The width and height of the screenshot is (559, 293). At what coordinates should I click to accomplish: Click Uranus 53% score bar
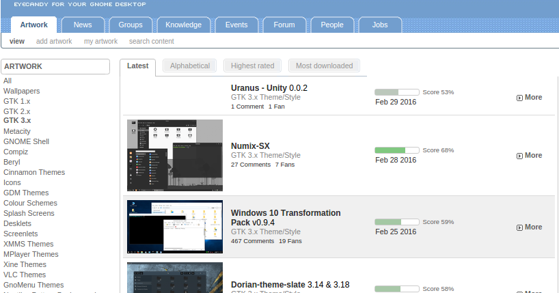[397, 92]
